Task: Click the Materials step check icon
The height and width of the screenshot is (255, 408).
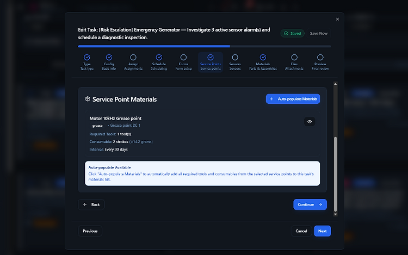Action: (x=263, y=57)
